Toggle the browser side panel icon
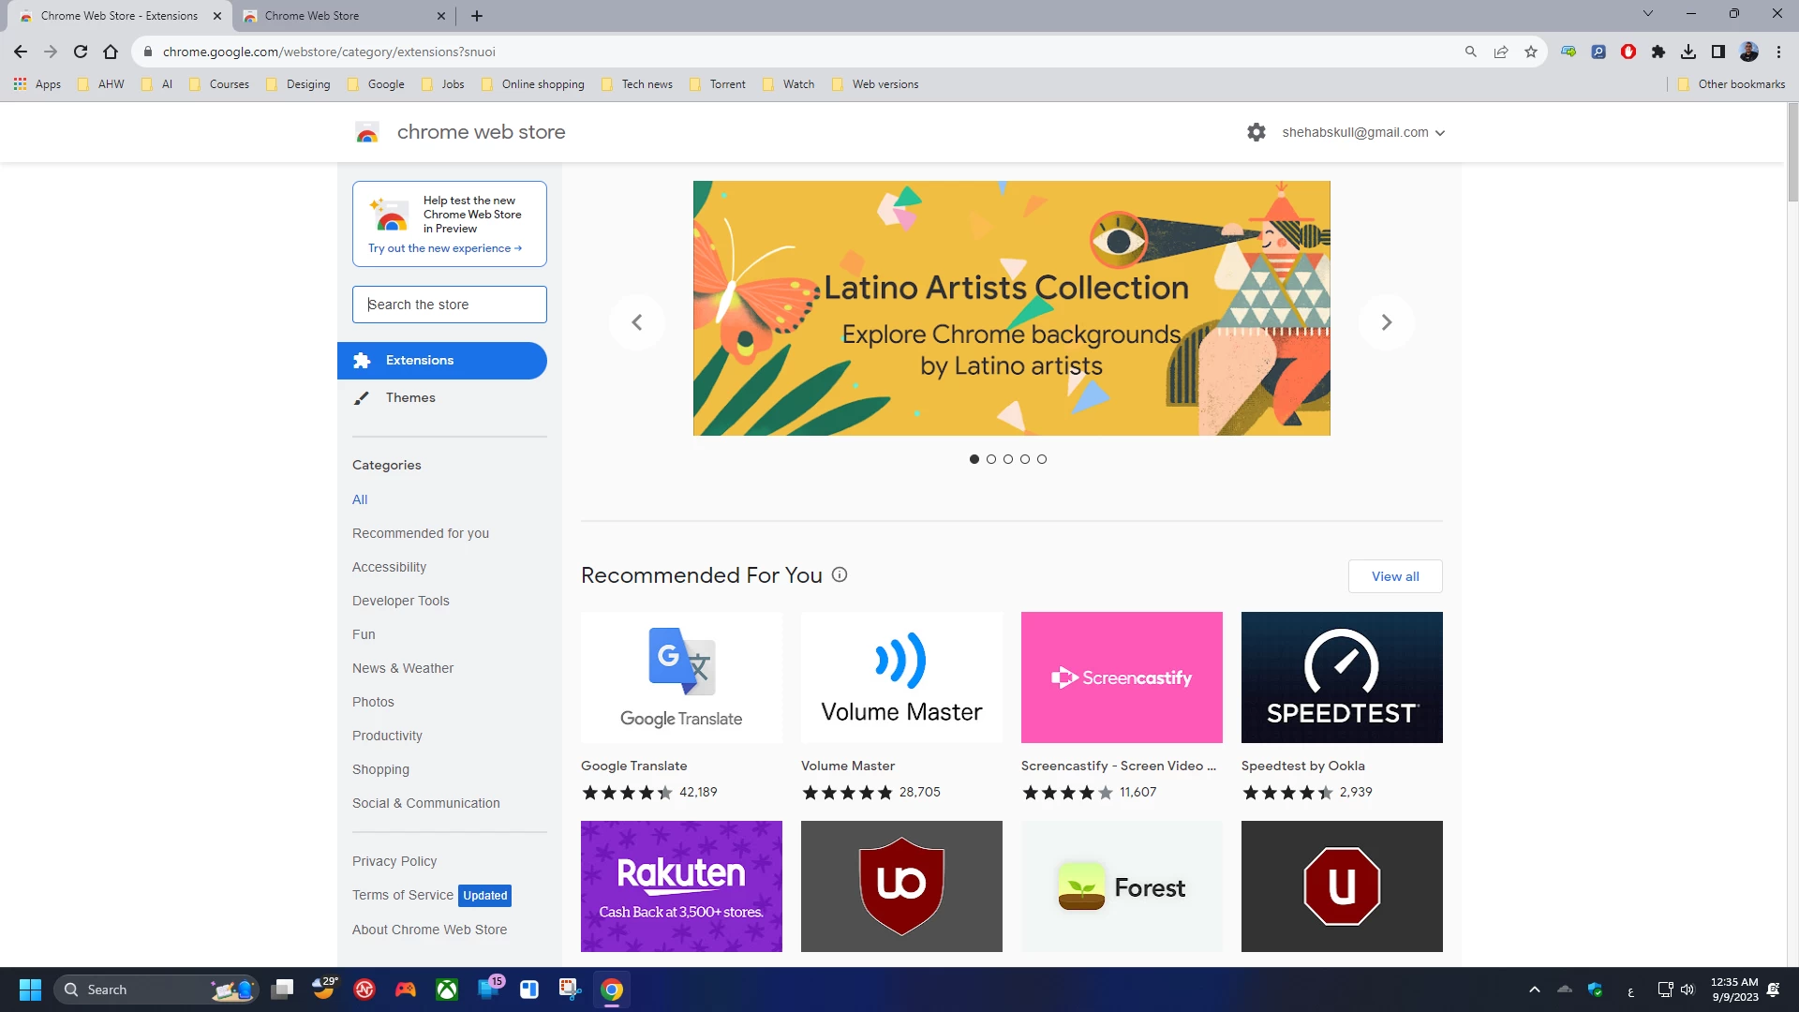Screen dimensions: 1799x1012 pyautogui.click(x=1718, y=52)
